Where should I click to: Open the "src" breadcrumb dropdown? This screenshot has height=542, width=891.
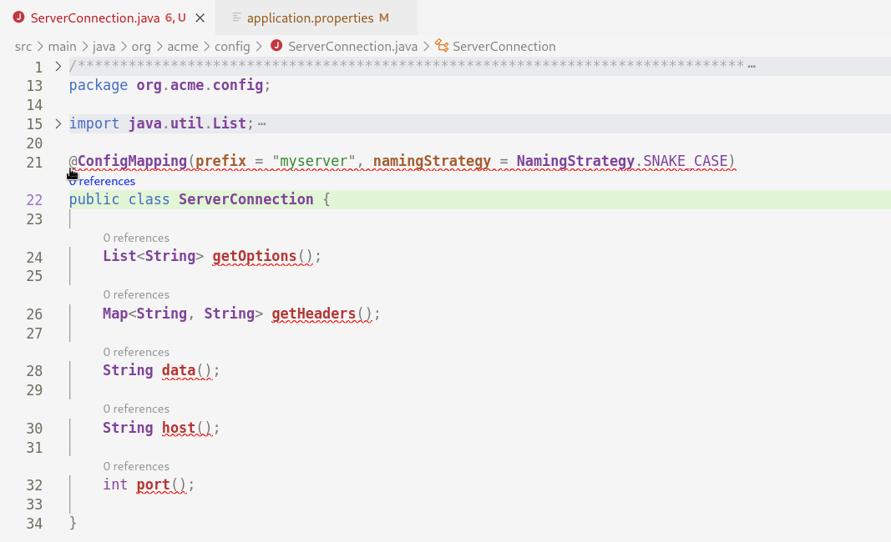[x=23, y=46]
